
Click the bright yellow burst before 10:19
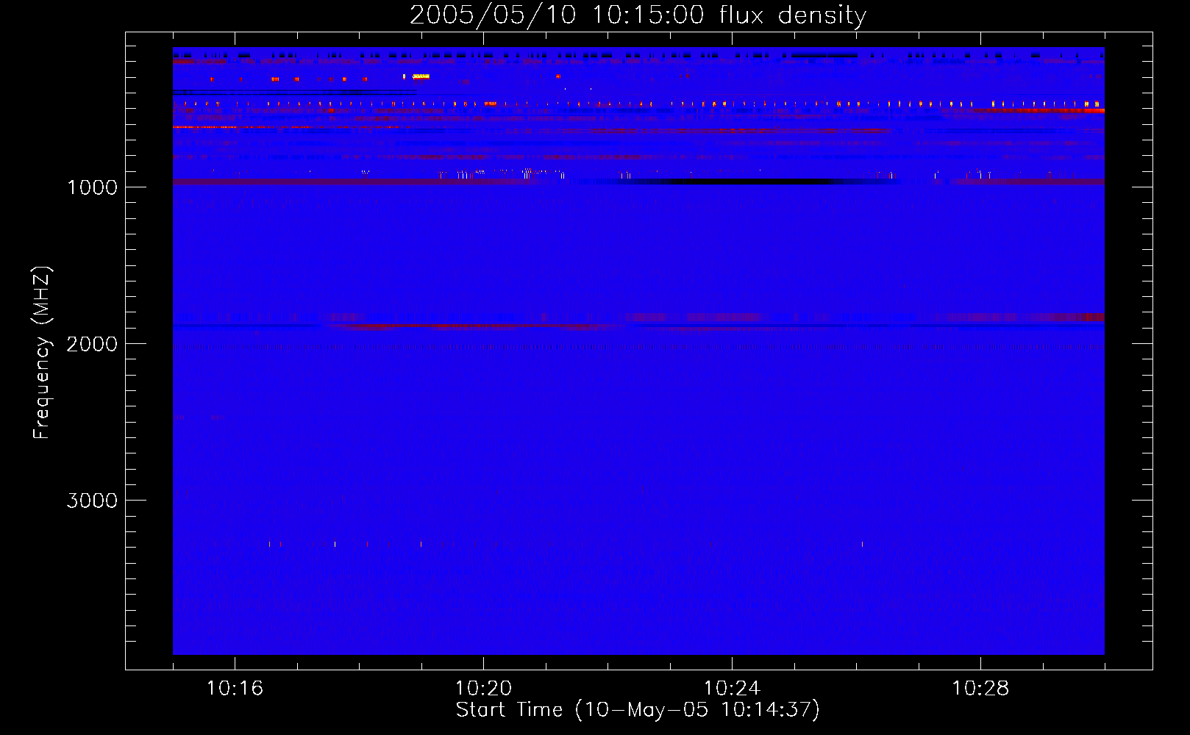pos(421,76)
